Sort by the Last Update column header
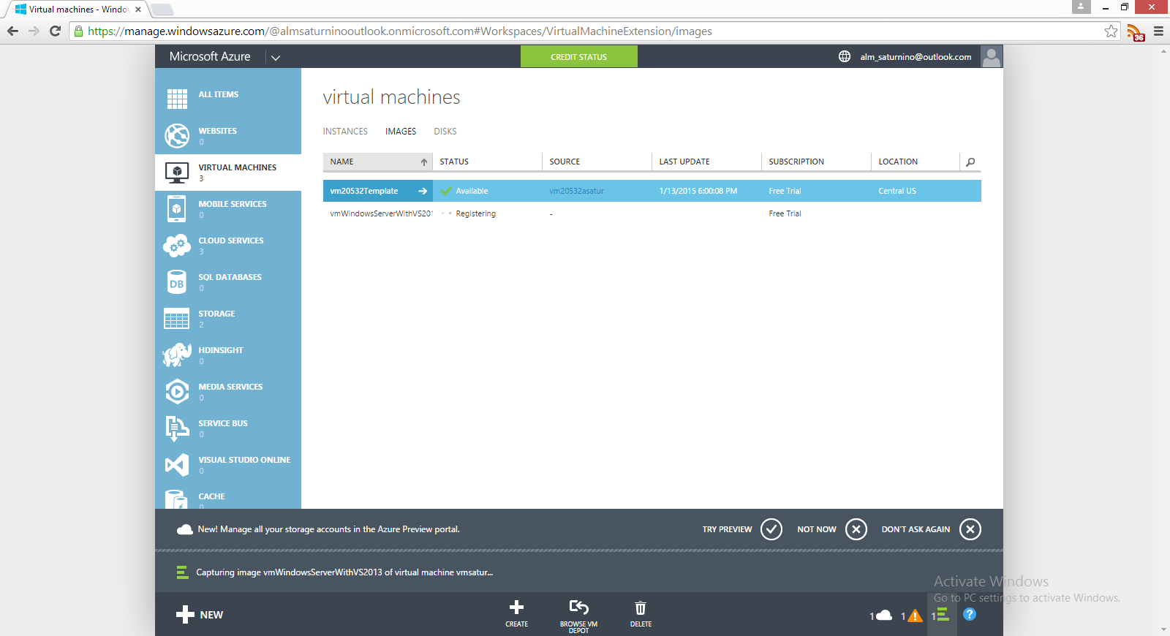This screenshot has width=1170, height=636. pyautogui.click(x=707, y=162)
